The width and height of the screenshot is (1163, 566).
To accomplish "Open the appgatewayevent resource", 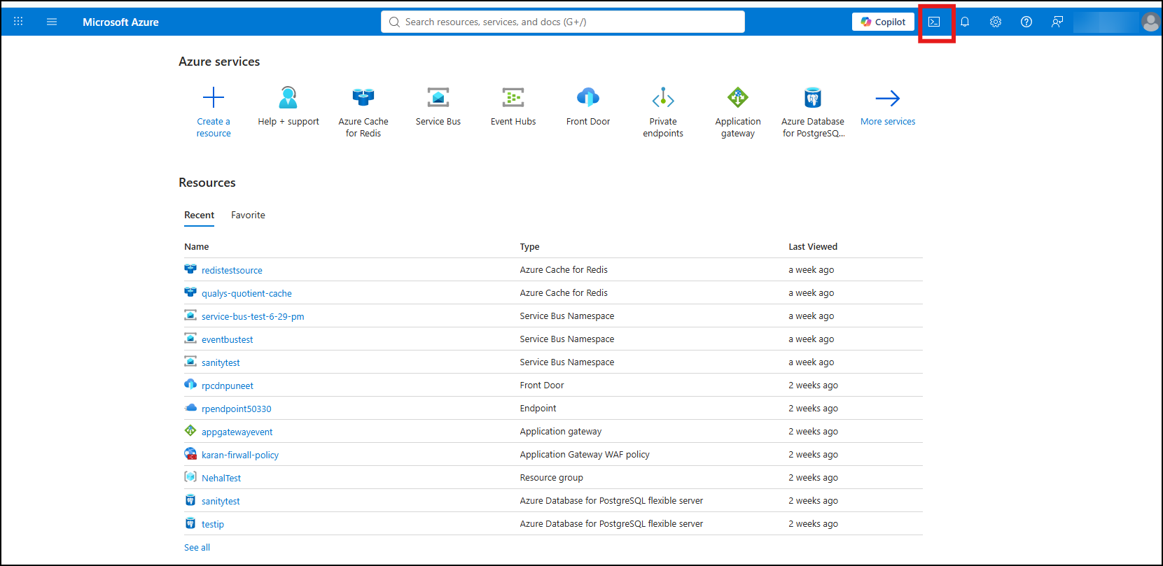I will tap(237, 432).
